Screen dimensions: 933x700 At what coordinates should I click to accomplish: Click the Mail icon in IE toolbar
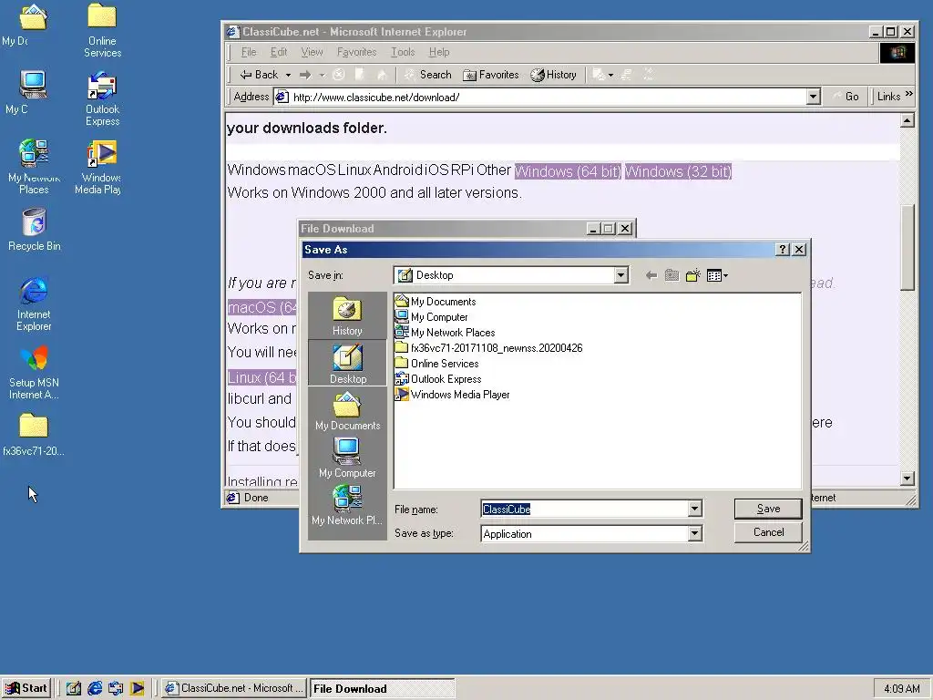point(602,75)
